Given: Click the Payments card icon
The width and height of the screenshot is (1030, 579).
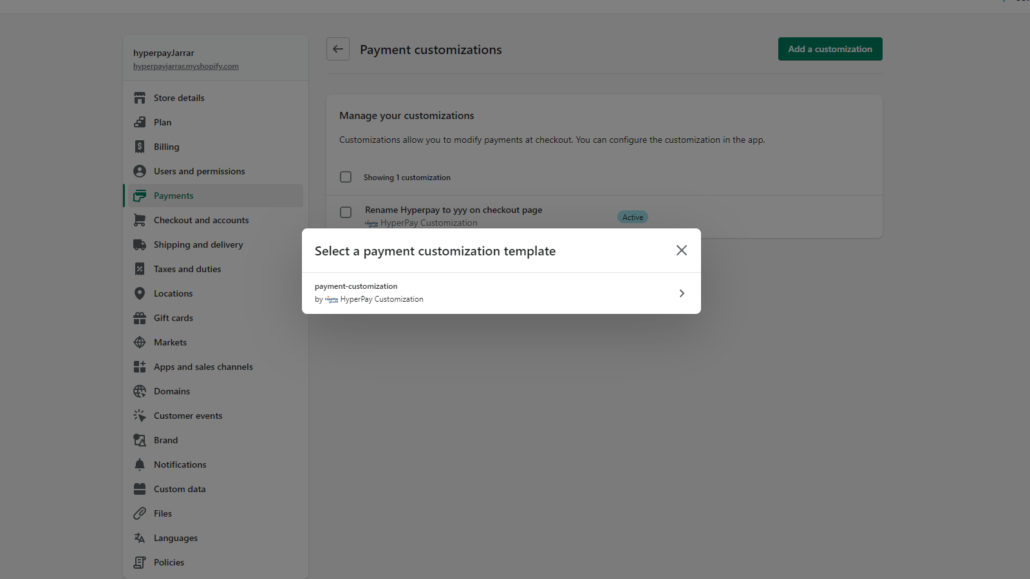Looking at the screenshot, I should [x=140, y=196].
